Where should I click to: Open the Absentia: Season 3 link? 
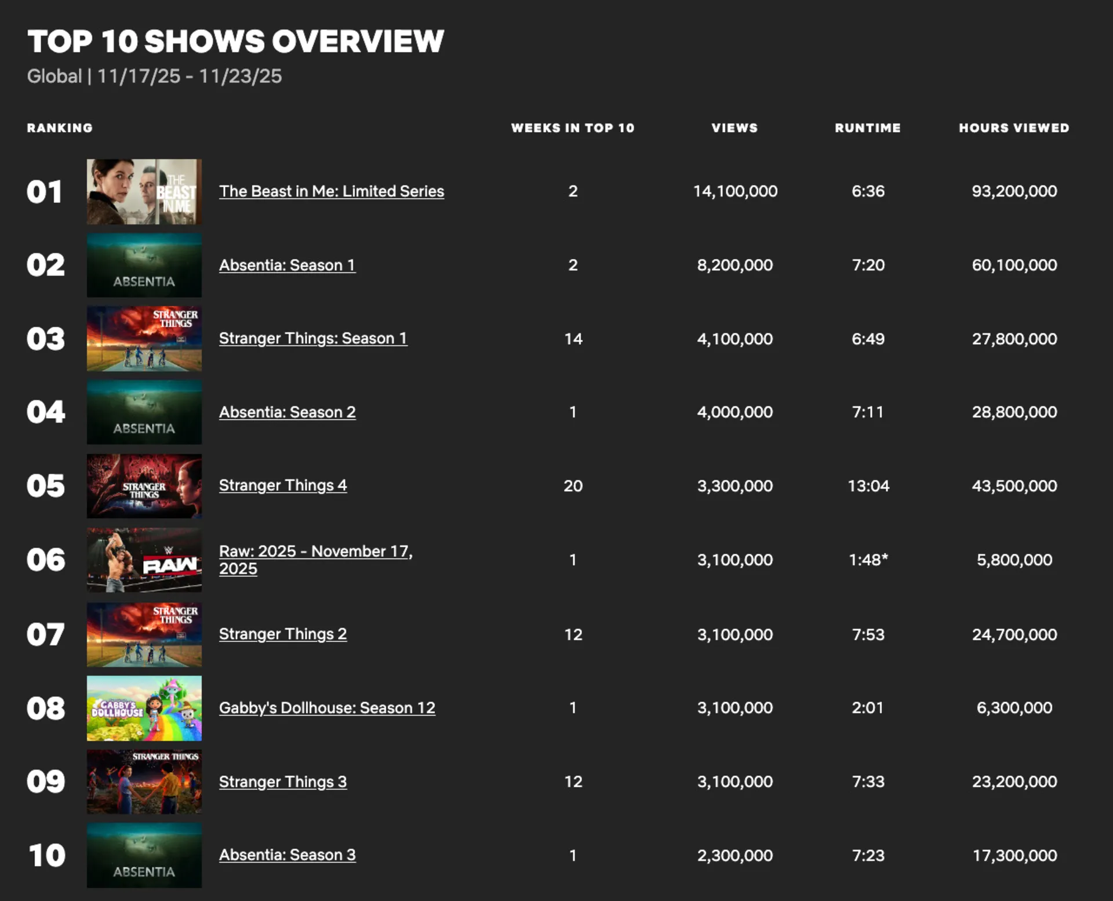click(287, 855)
